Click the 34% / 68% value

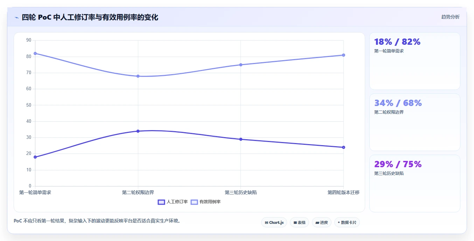point(398,103)
